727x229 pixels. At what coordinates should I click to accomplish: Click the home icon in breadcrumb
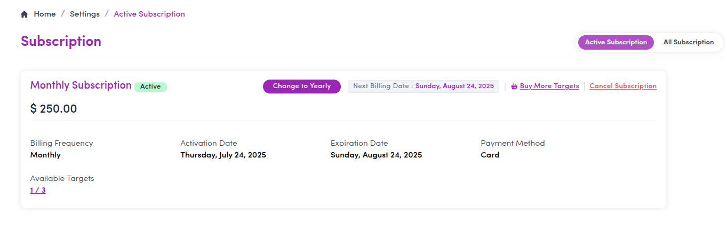tap(24, 14)
